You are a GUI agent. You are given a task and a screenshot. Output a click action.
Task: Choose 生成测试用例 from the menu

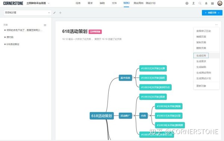(206, 73)
